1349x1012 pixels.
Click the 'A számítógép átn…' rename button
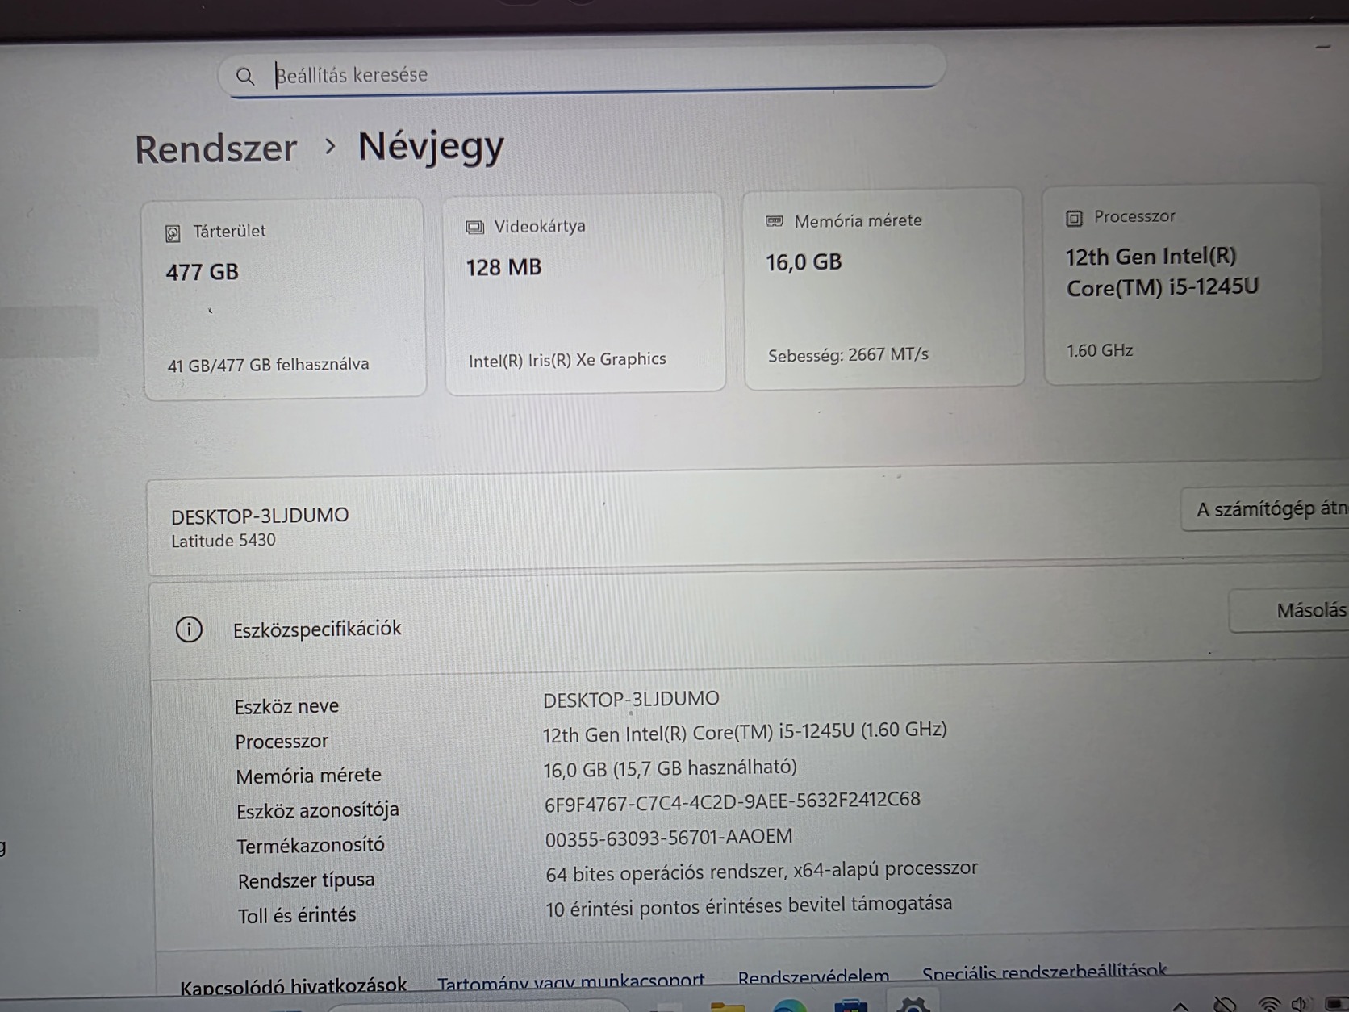[x=1264, y=509]
